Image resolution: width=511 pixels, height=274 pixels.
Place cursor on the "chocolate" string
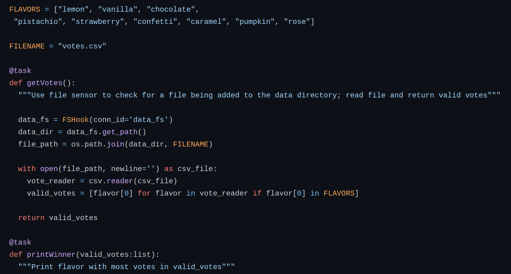(171, 10)
